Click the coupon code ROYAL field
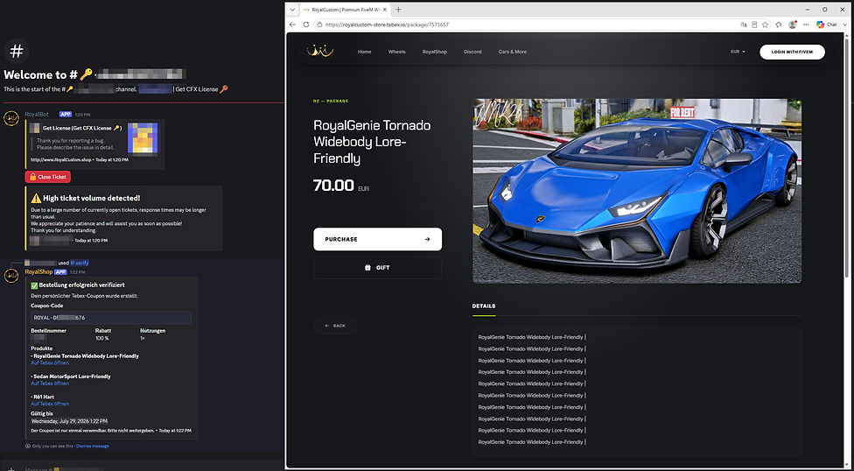This screenshot has width=854, height=471. (111, 317)
